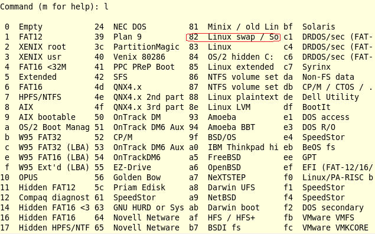Click the code 83 Linux entry
Viewport: 375px width, 234px height.
pyautogui.click(x=210, y=47)
